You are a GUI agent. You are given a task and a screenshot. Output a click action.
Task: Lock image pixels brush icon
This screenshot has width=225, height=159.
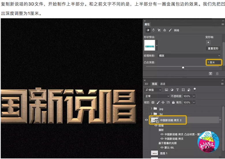[158, 102]
